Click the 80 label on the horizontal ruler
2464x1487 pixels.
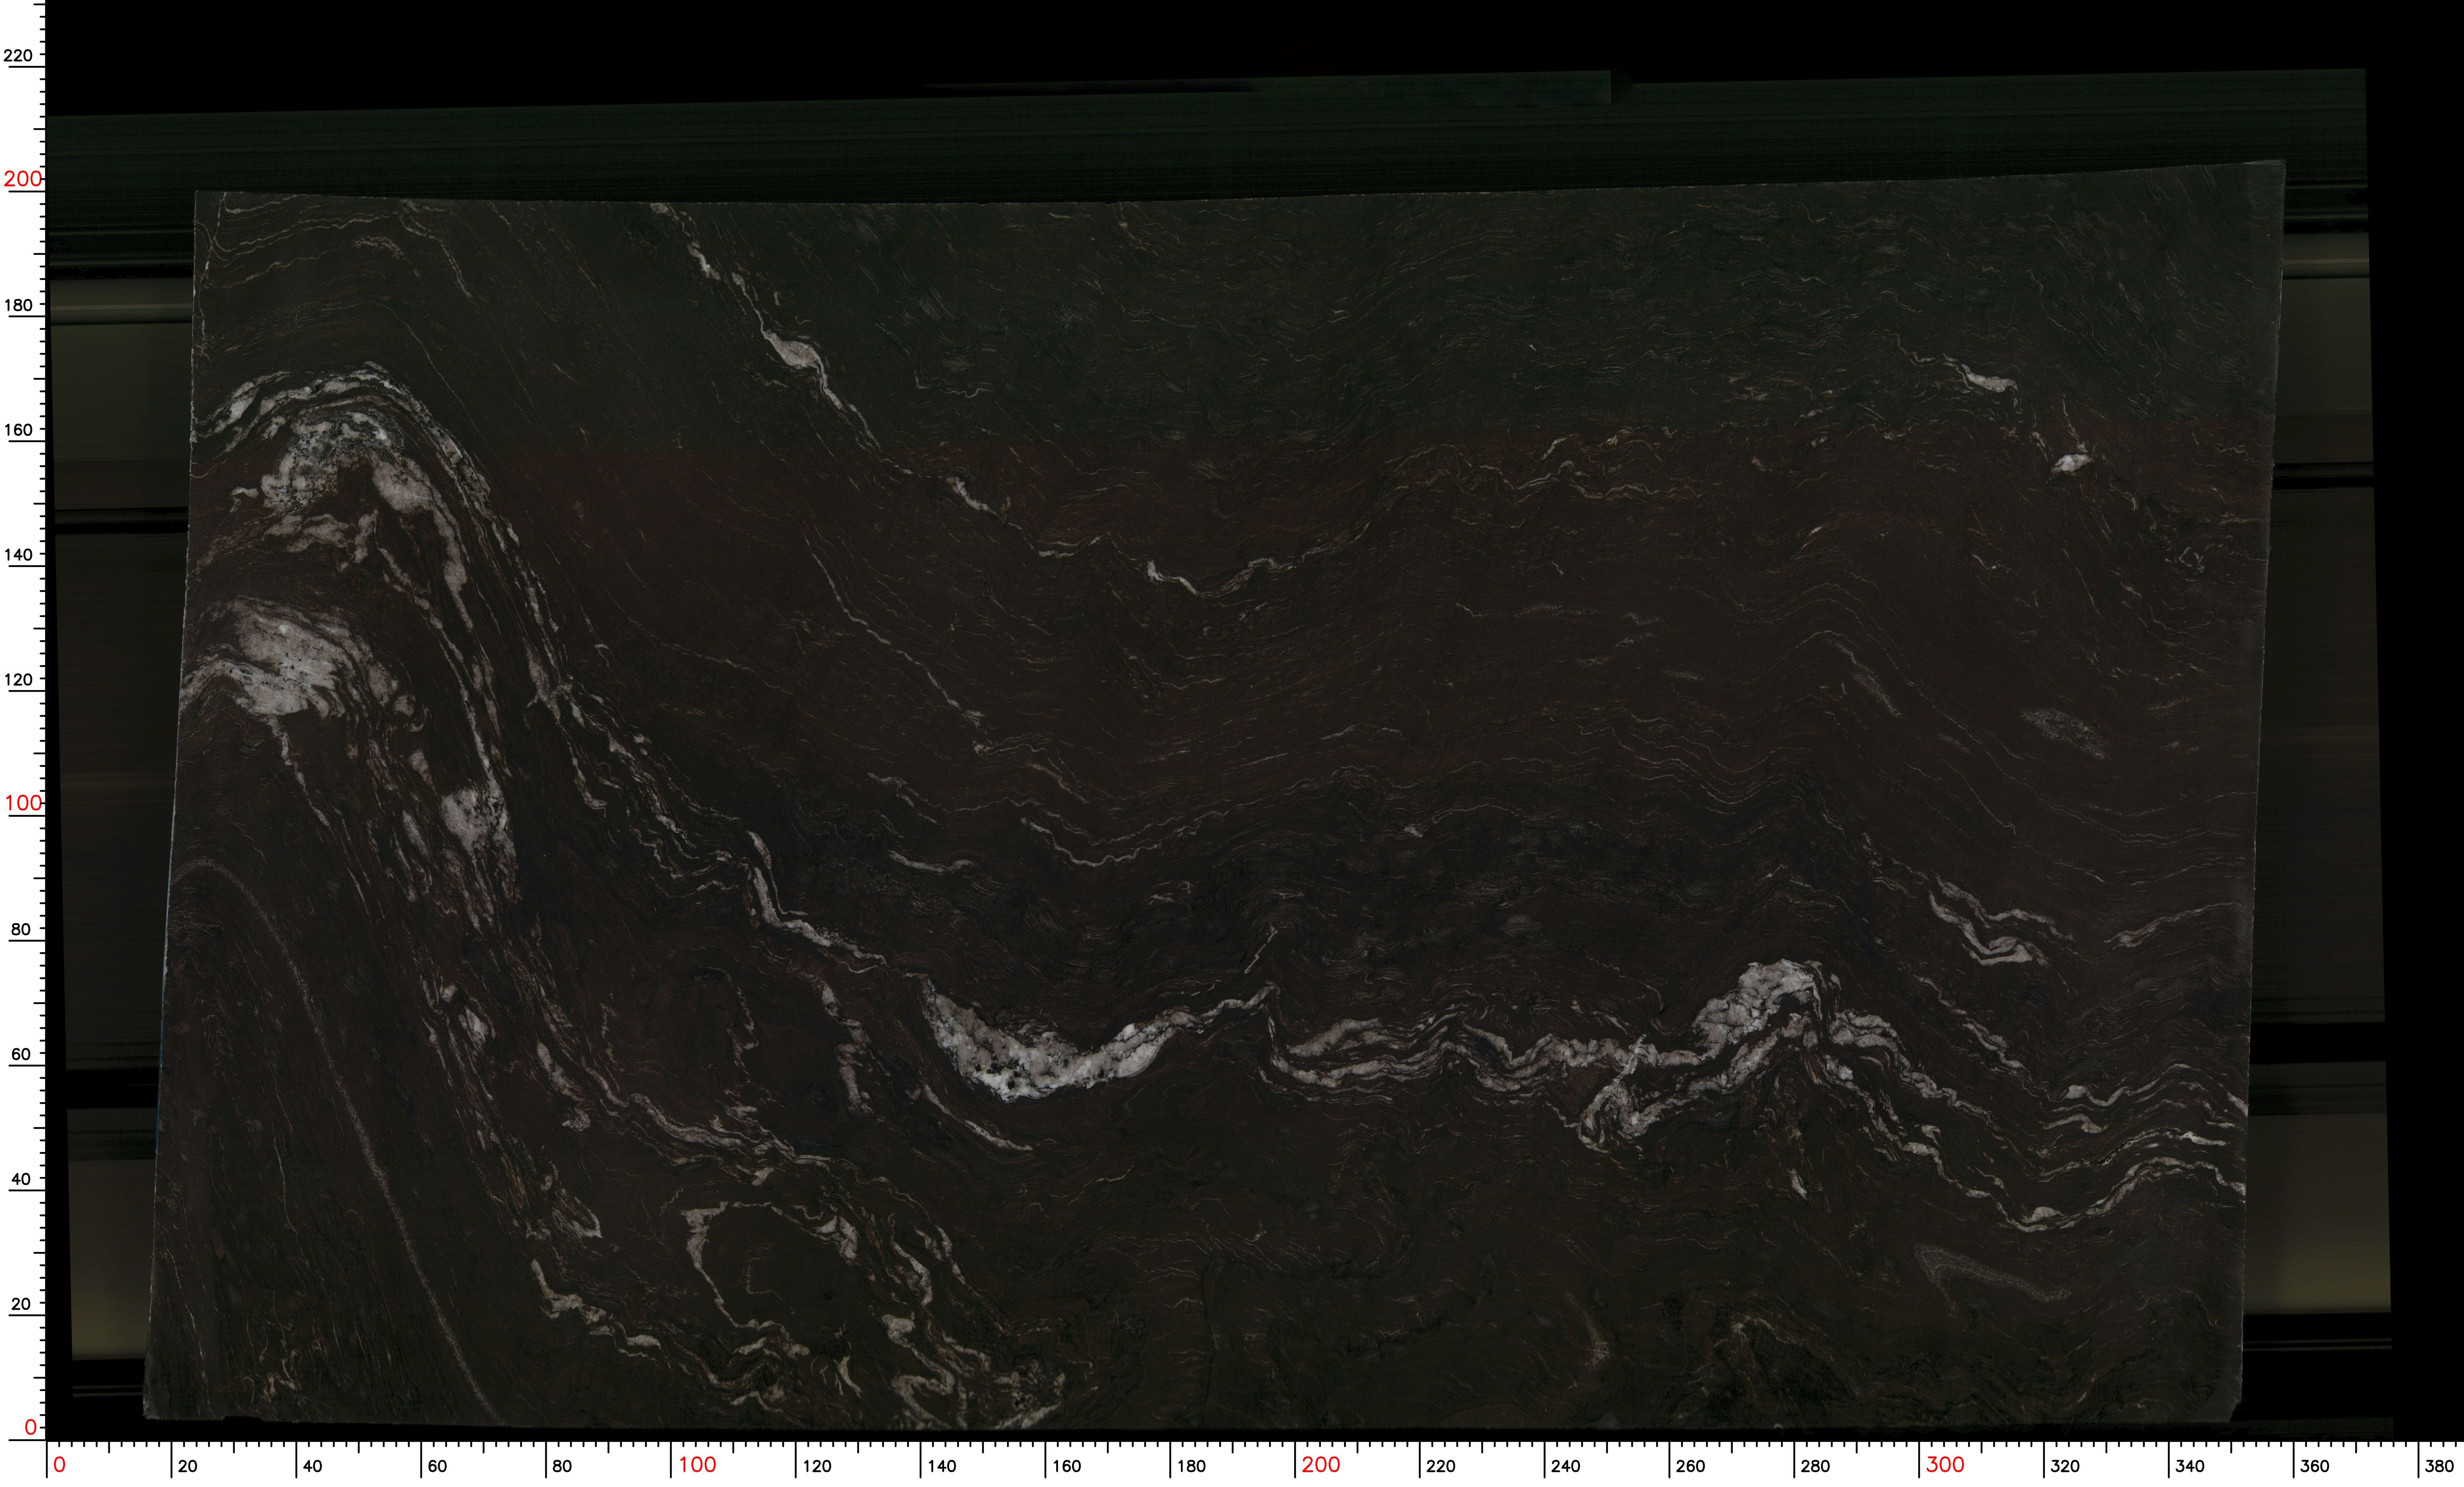(562, 1466)
